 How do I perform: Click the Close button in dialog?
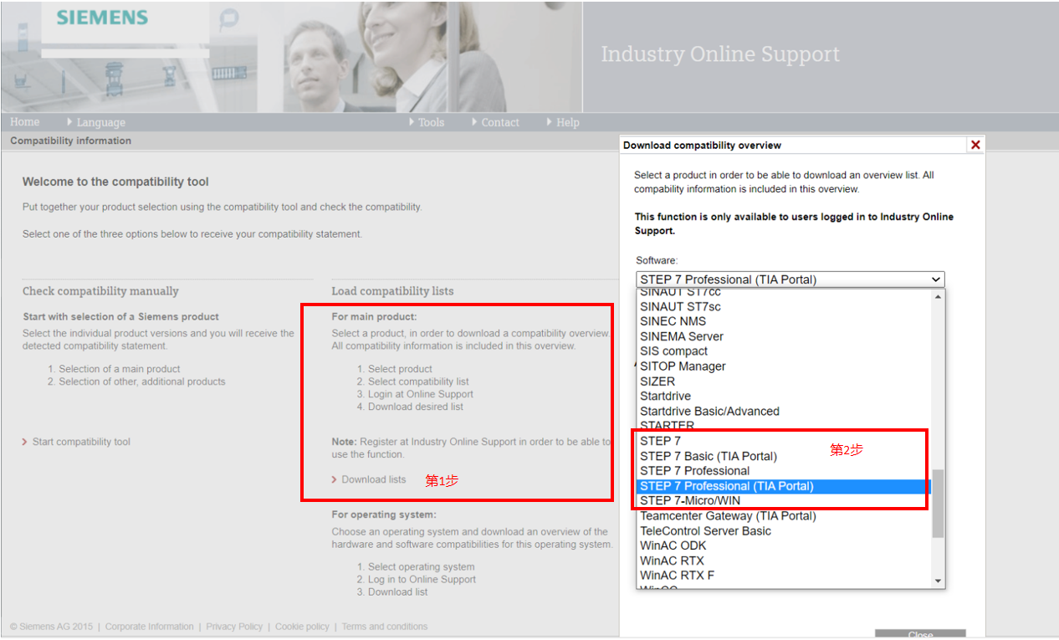pyautogui.click(x=920, y=634)
